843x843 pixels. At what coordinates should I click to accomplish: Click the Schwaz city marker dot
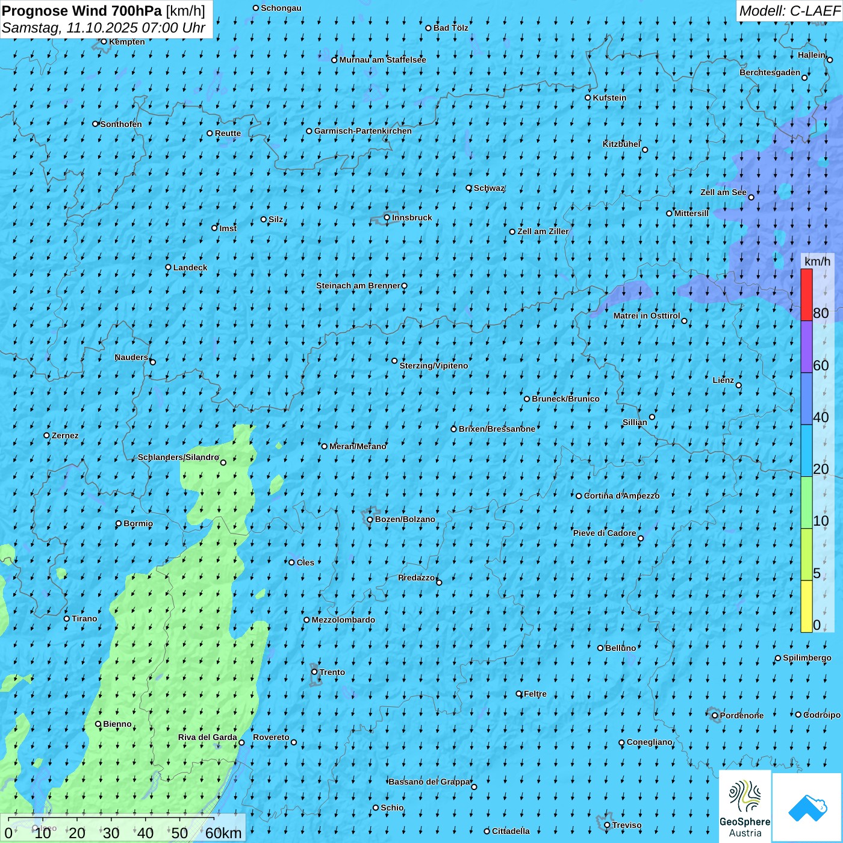[469, 188]
